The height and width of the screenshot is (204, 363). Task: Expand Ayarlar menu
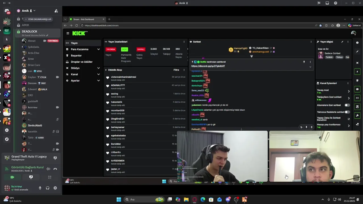pyautogui.click(x=83, y=80)
